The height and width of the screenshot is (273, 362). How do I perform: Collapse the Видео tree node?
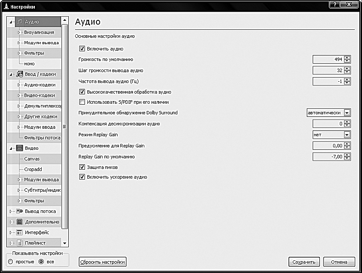click(10, 148)
